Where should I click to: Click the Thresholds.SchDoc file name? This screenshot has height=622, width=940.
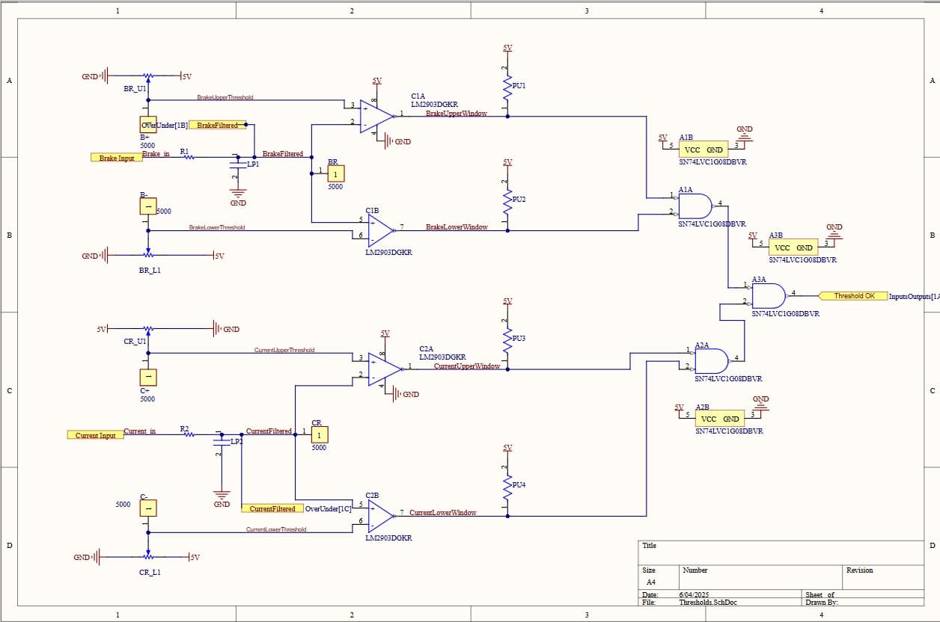[708, 602]
